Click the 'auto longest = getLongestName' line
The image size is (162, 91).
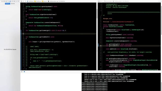point(52,42)
